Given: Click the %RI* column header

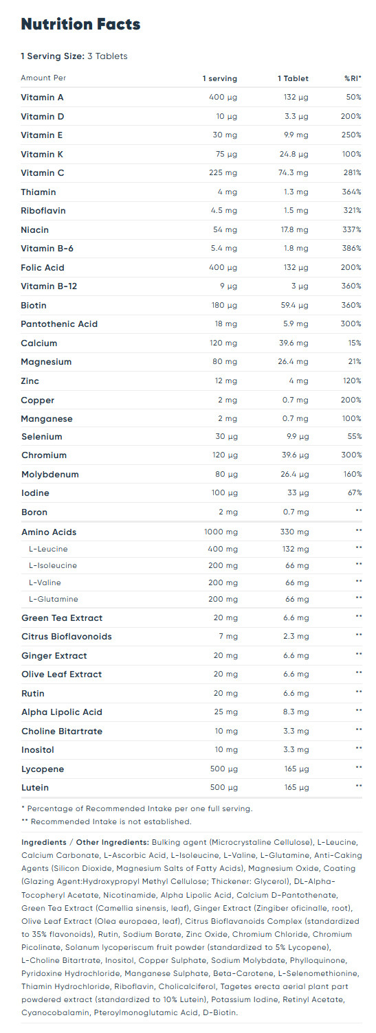Looking at the screenshot, I should click(x=353, y=78).
